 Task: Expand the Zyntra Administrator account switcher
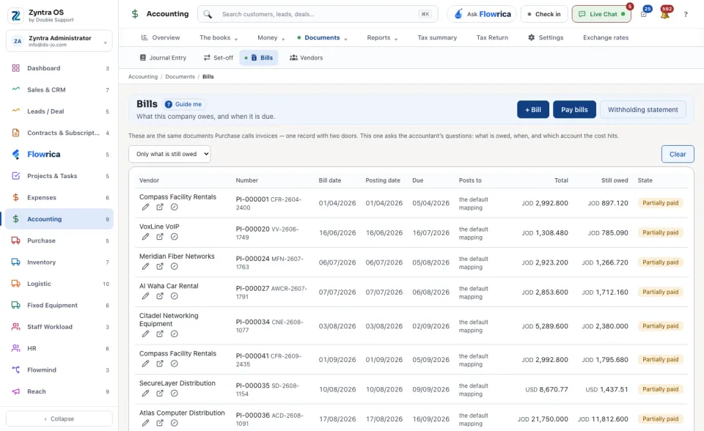[x=59, y=41]
